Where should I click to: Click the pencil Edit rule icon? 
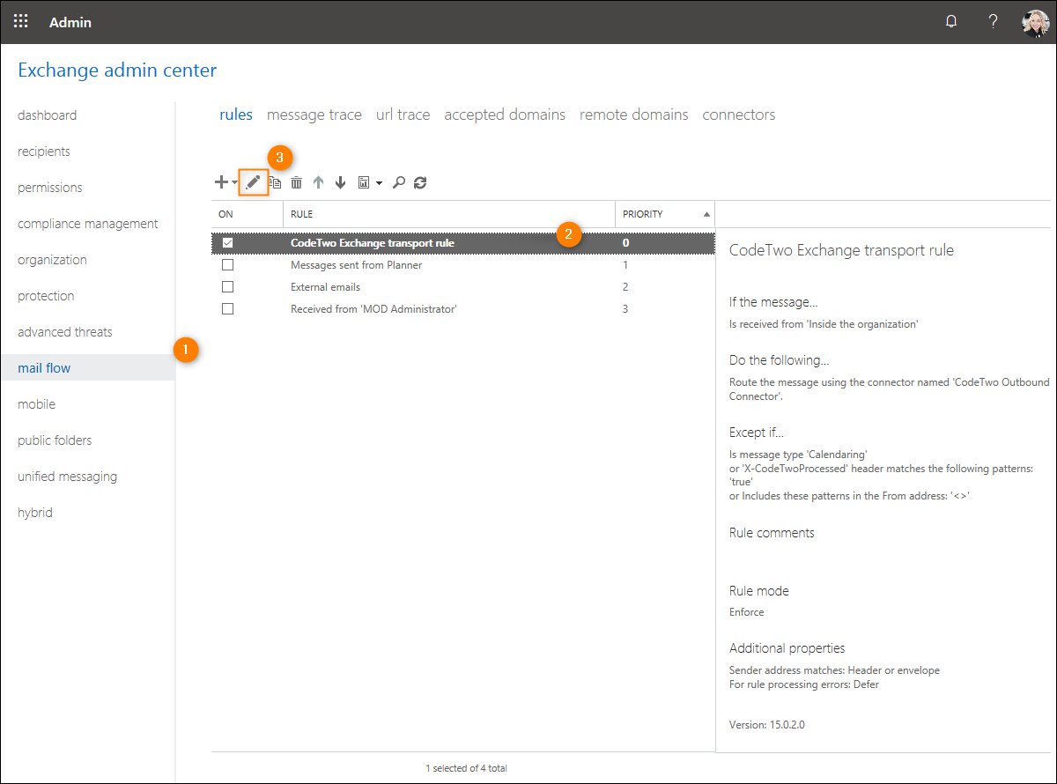pos(254,182)
